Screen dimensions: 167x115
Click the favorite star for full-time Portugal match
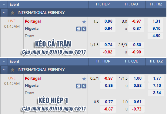tap(84, 22)
